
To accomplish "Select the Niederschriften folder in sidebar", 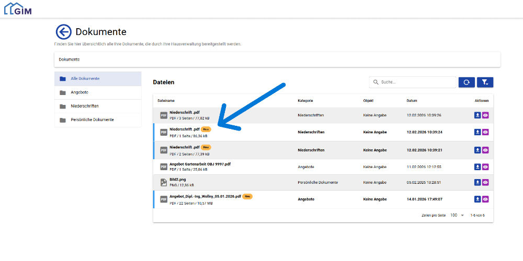I will tap(85, 106).
